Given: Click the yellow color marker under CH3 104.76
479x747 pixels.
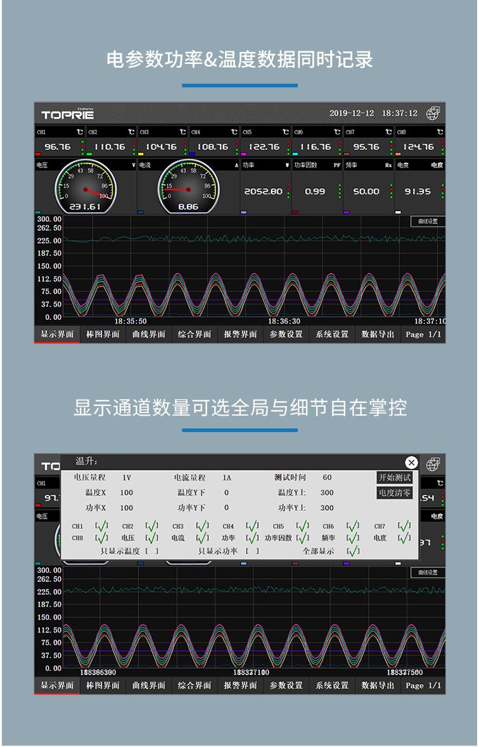Looking at the screenshot, I should (x=142, y=154).
